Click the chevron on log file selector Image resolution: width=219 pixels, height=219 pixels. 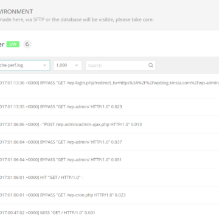pos(44,65)
